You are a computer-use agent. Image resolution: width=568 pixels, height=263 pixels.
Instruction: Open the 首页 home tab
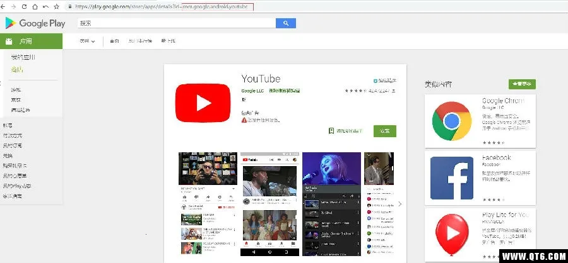click(x=114, y=41)
